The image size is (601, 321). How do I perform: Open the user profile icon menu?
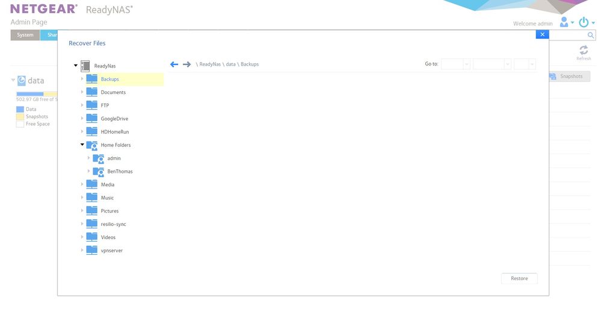coord(564,22)
